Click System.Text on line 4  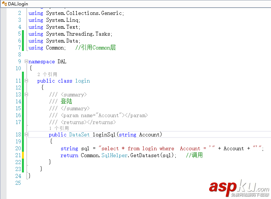pos(62,27)
